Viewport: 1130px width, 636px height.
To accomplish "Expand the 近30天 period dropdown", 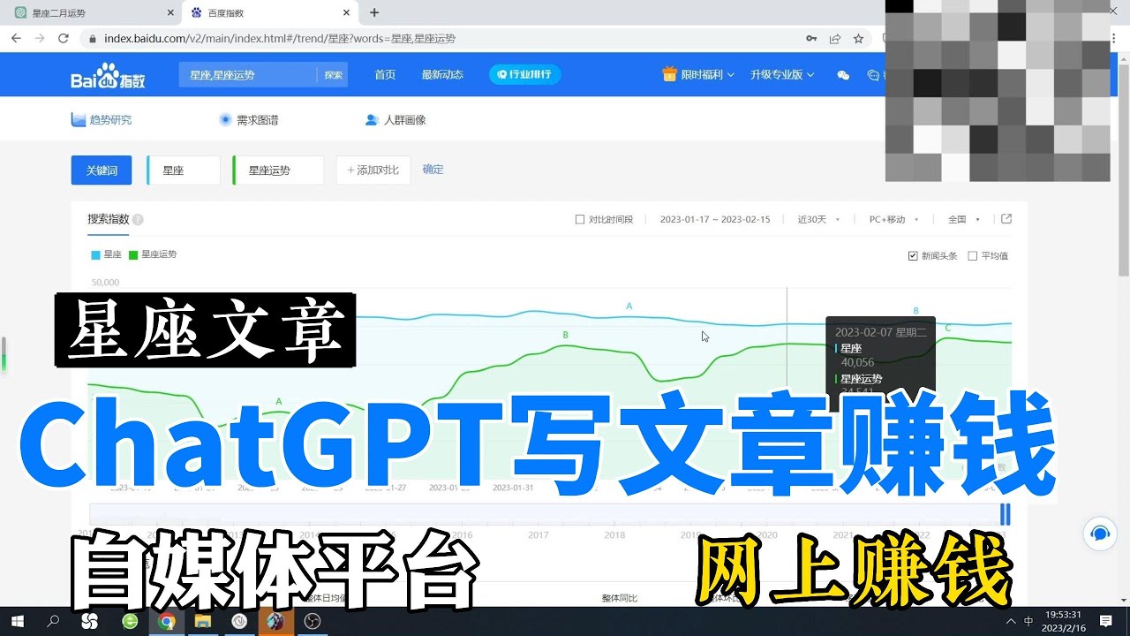I will [818, 219].
